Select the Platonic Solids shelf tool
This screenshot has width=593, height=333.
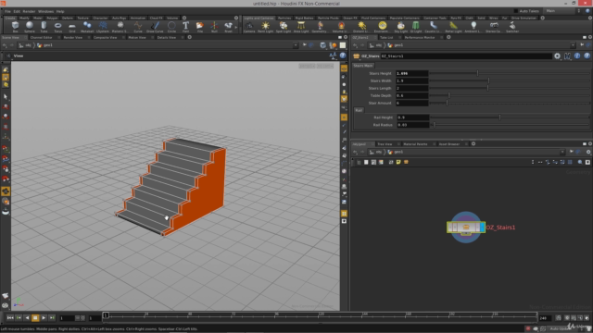(120, 27)
